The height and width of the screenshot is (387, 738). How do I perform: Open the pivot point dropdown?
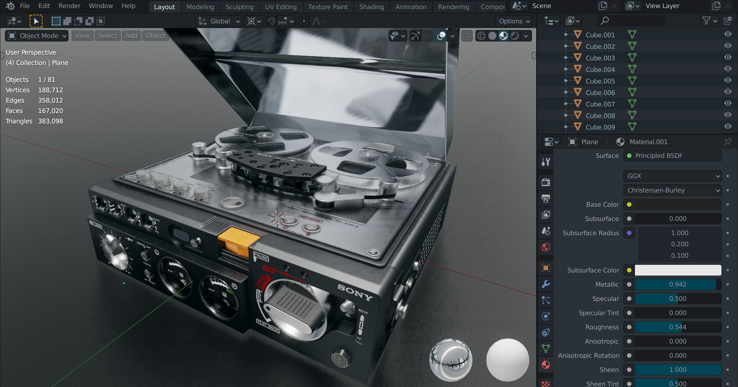pos(254,21)
